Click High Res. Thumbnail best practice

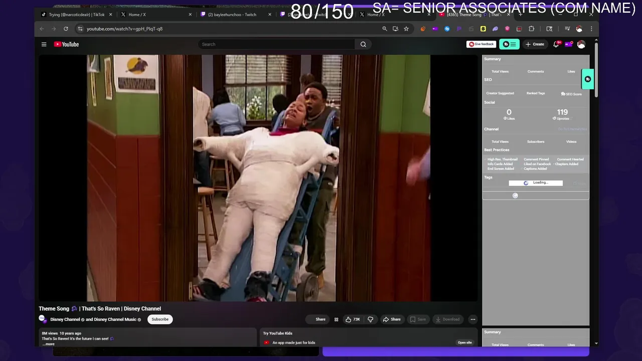click(x=503, y=159)
